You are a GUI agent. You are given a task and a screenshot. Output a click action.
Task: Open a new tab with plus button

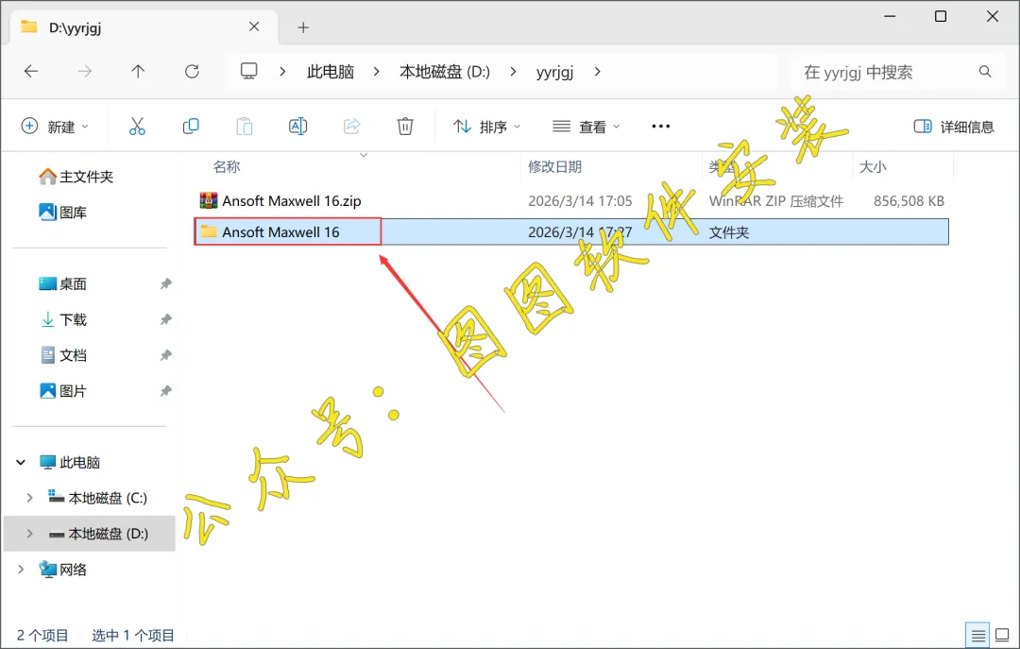(303, 27)
